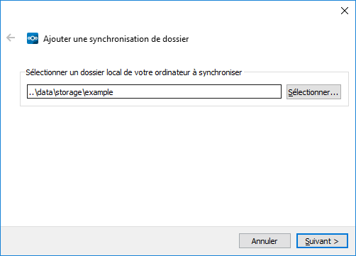This screenshot has width=356, height=256.
Task: Click the word "synchroniser" in the group label
Action: (x=221, y=72)
